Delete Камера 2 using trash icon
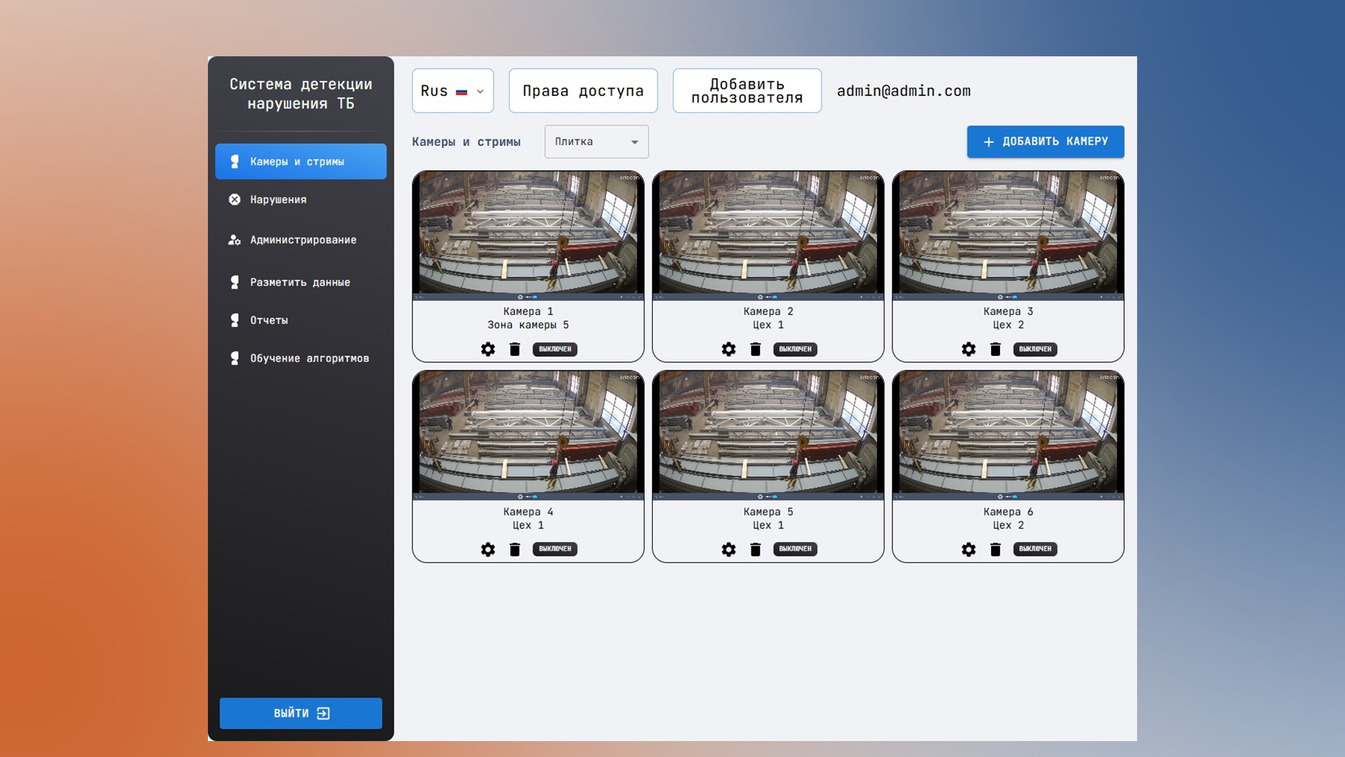 pos(755,349)
